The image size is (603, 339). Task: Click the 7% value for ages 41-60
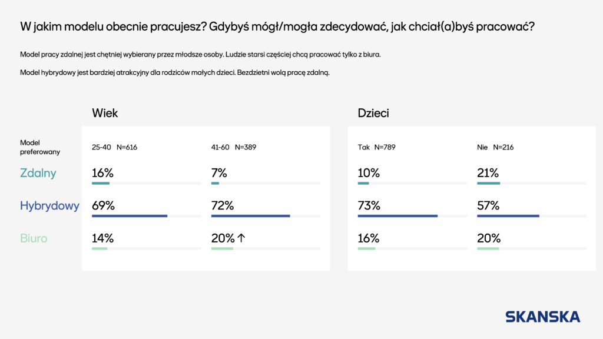219,173
